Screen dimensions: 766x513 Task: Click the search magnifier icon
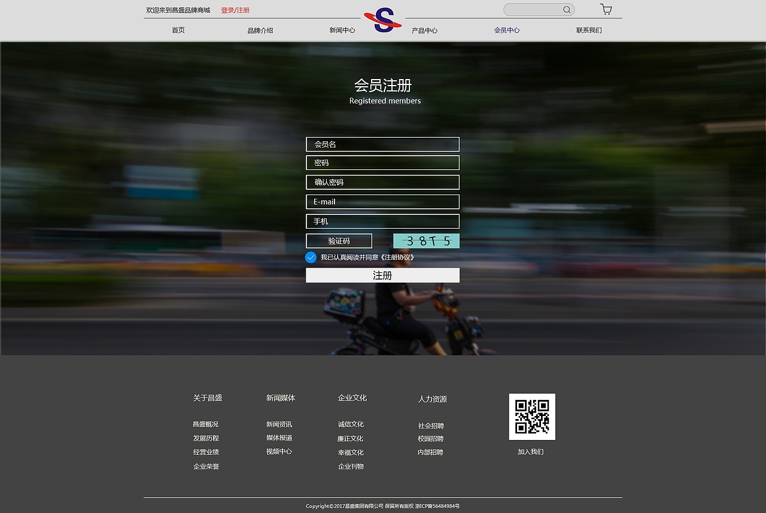pos(567,10)
